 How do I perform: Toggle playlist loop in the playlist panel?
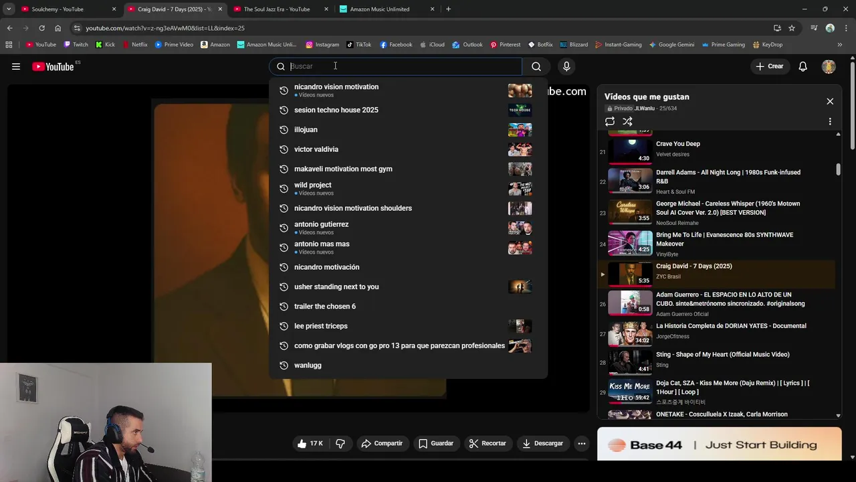pyautogui.click(x=610, y=122)
